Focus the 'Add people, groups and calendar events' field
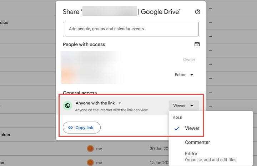The height and width of the screenshot is (166, 257). pos(131,29)
